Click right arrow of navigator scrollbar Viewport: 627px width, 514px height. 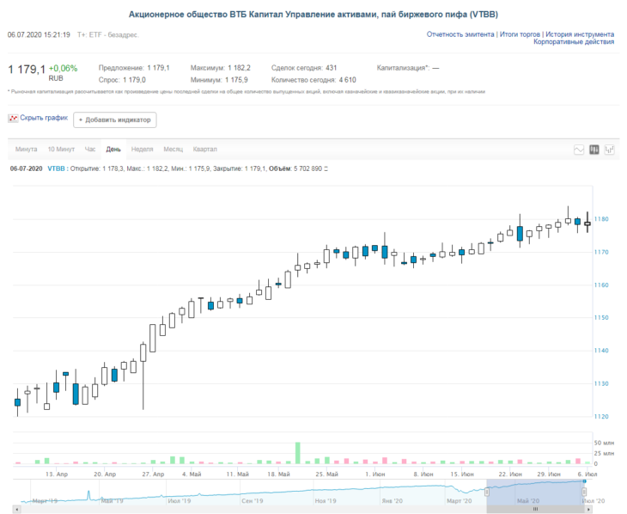[588, 509]
